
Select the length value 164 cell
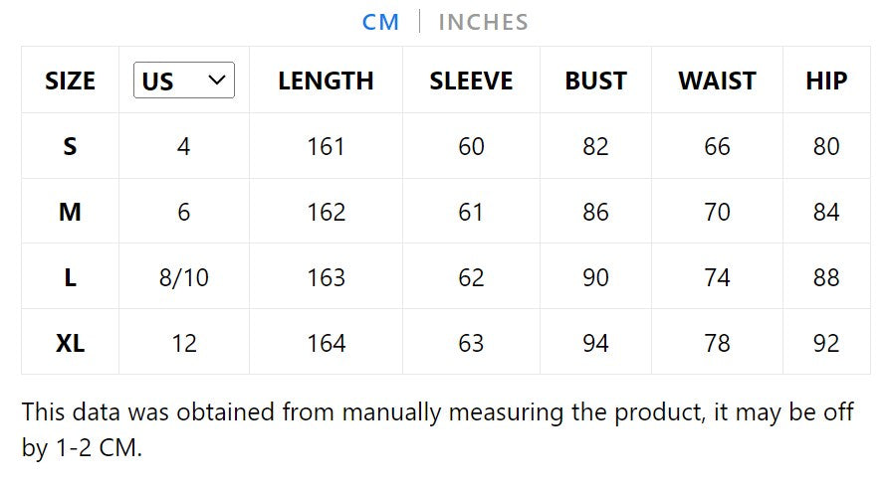click(326, 343)
